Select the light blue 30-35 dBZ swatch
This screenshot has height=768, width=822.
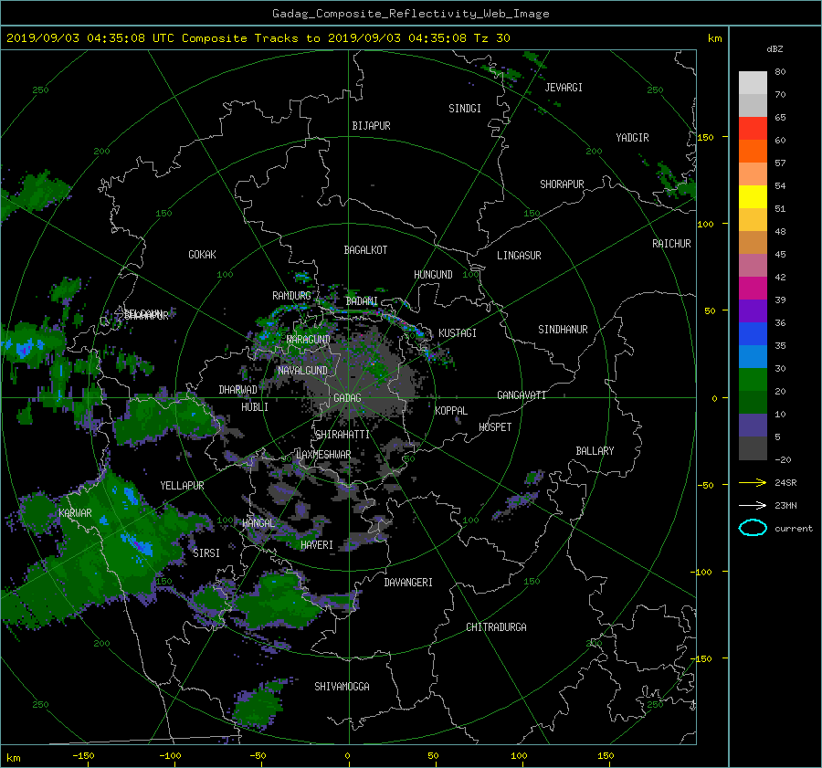[753, 356]
